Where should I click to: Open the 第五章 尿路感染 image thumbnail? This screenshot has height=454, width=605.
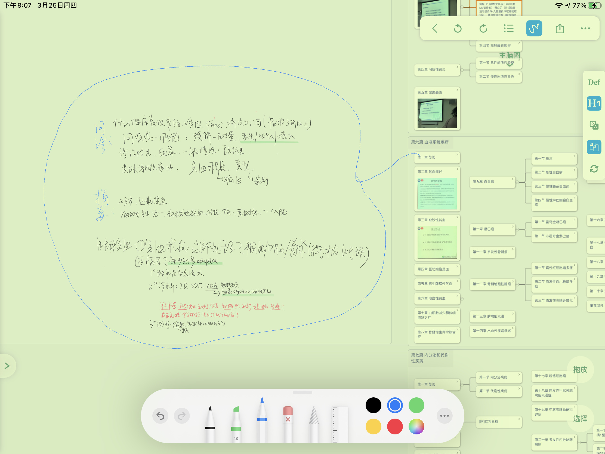[437, 113]
